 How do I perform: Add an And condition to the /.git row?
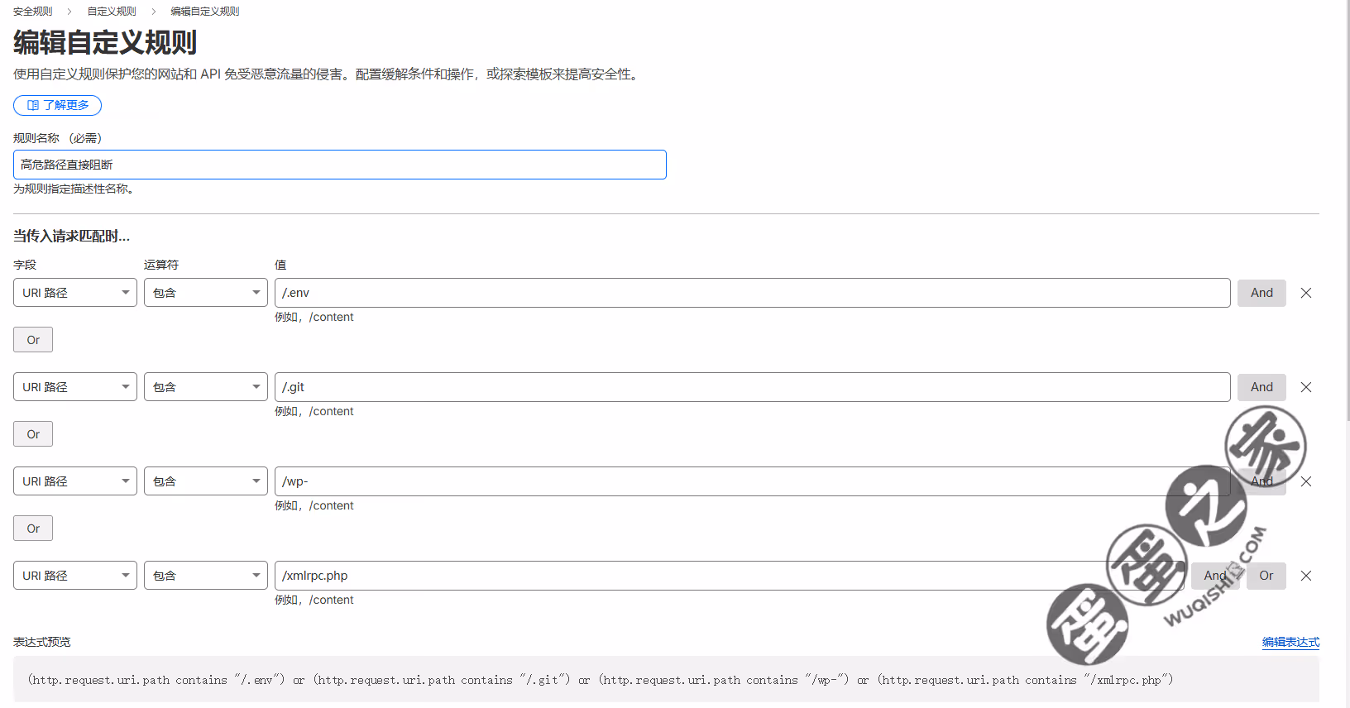click(x=1261, y=387)
